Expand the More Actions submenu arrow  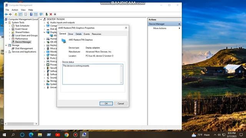(x=180, y=28)
